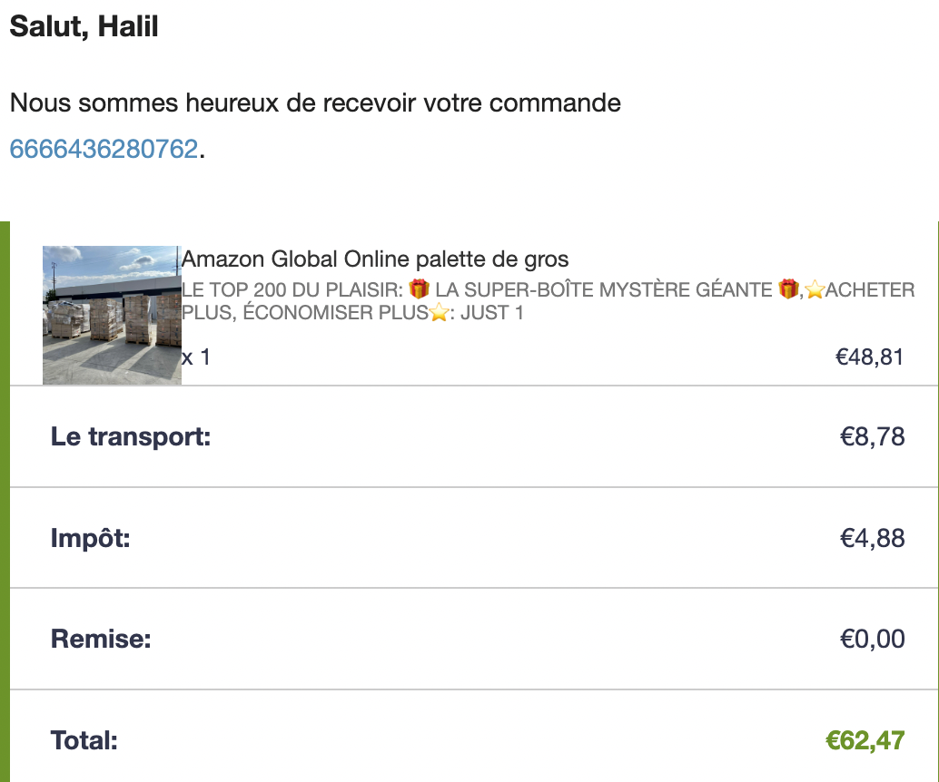Click the Remise label

pyautogui.click(x=101, y=640)
